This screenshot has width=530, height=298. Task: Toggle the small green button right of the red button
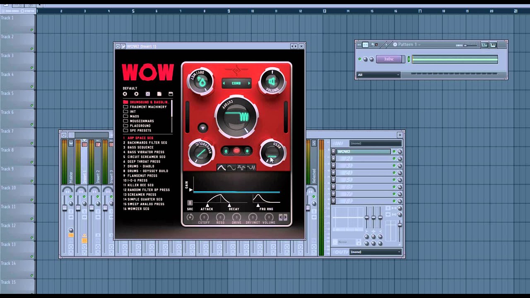click(x=247, y=151)
